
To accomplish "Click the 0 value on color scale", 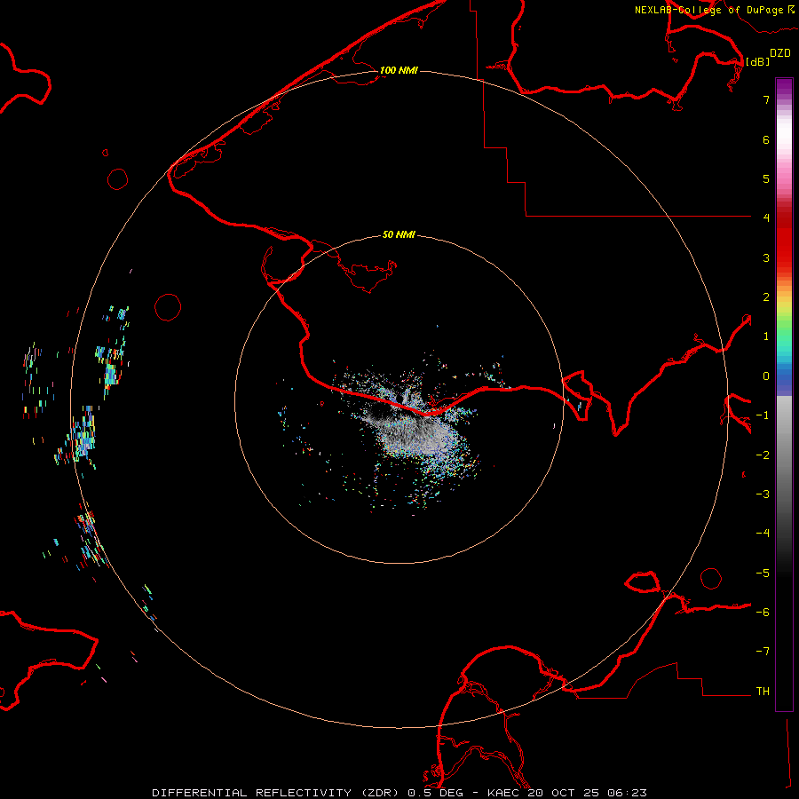I will 766,376.
